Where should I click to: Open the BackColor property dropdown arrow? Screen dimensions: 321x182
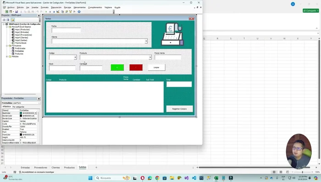pos(35,113)
